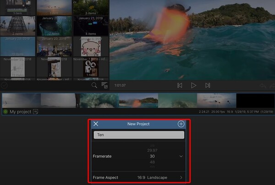Click the 16:9 Landscape frame aspect value
Image resolution: width=275 pixels, height=185 pixels.
152,178
